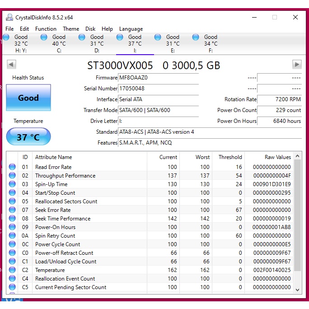Image resolution: width=309 pixels, height=309 pixels.
Task: Click the scroll up arrow of attribute list
Action: (x=297, y=156)
